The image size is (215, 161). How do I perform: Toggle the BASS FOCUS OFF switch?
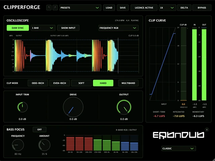pyautogui.click(x=40, y=129)
